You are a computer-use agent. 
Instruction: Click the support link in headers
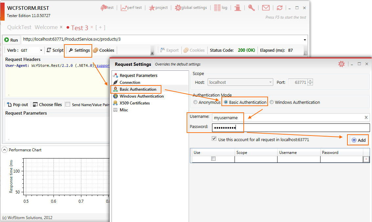(103, 65)
